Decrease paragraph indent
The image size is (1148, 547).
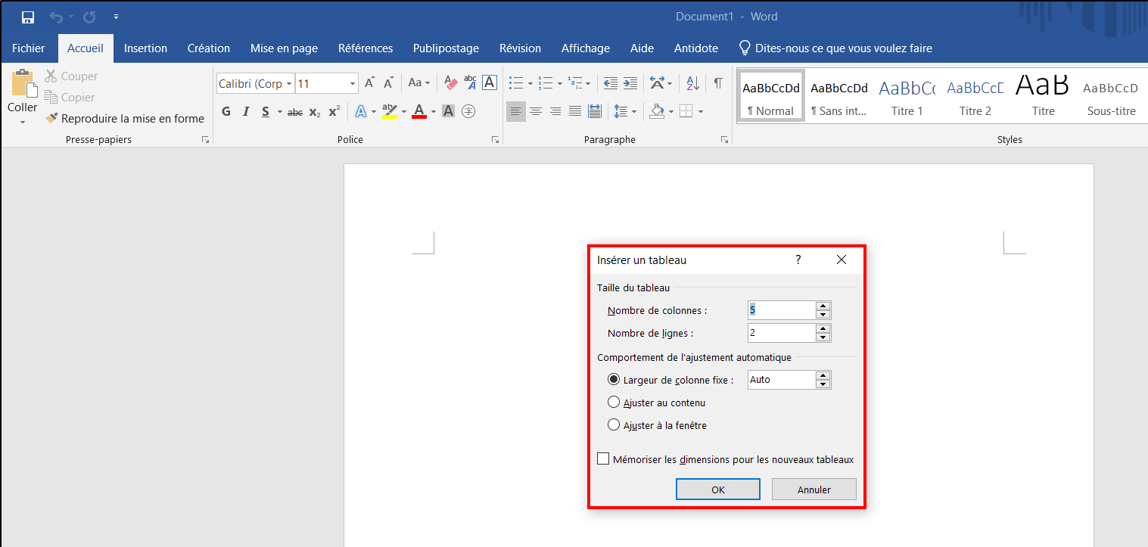pos(611,83)
